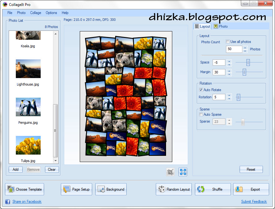Uncheck the Auto Rotate checkbox
This screenshot has width=275, height=209.
pos(201,90)
